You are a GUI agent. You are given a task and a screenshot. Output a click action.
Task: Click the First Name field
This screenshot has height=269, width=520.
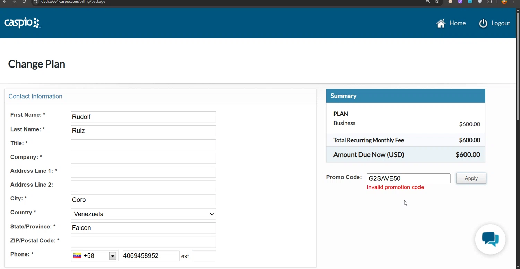[x=143, y=117]
